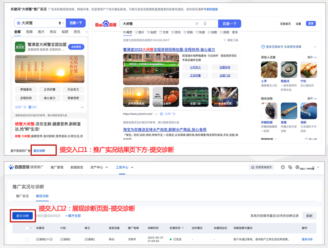Click the microphone icon in mobile search box
The image size is (328, 248).
[x=60, y=23]
